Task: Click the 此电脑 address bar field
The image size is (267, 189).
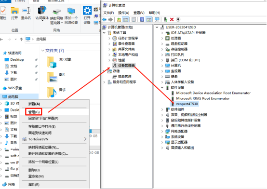Action: (63, 39)
